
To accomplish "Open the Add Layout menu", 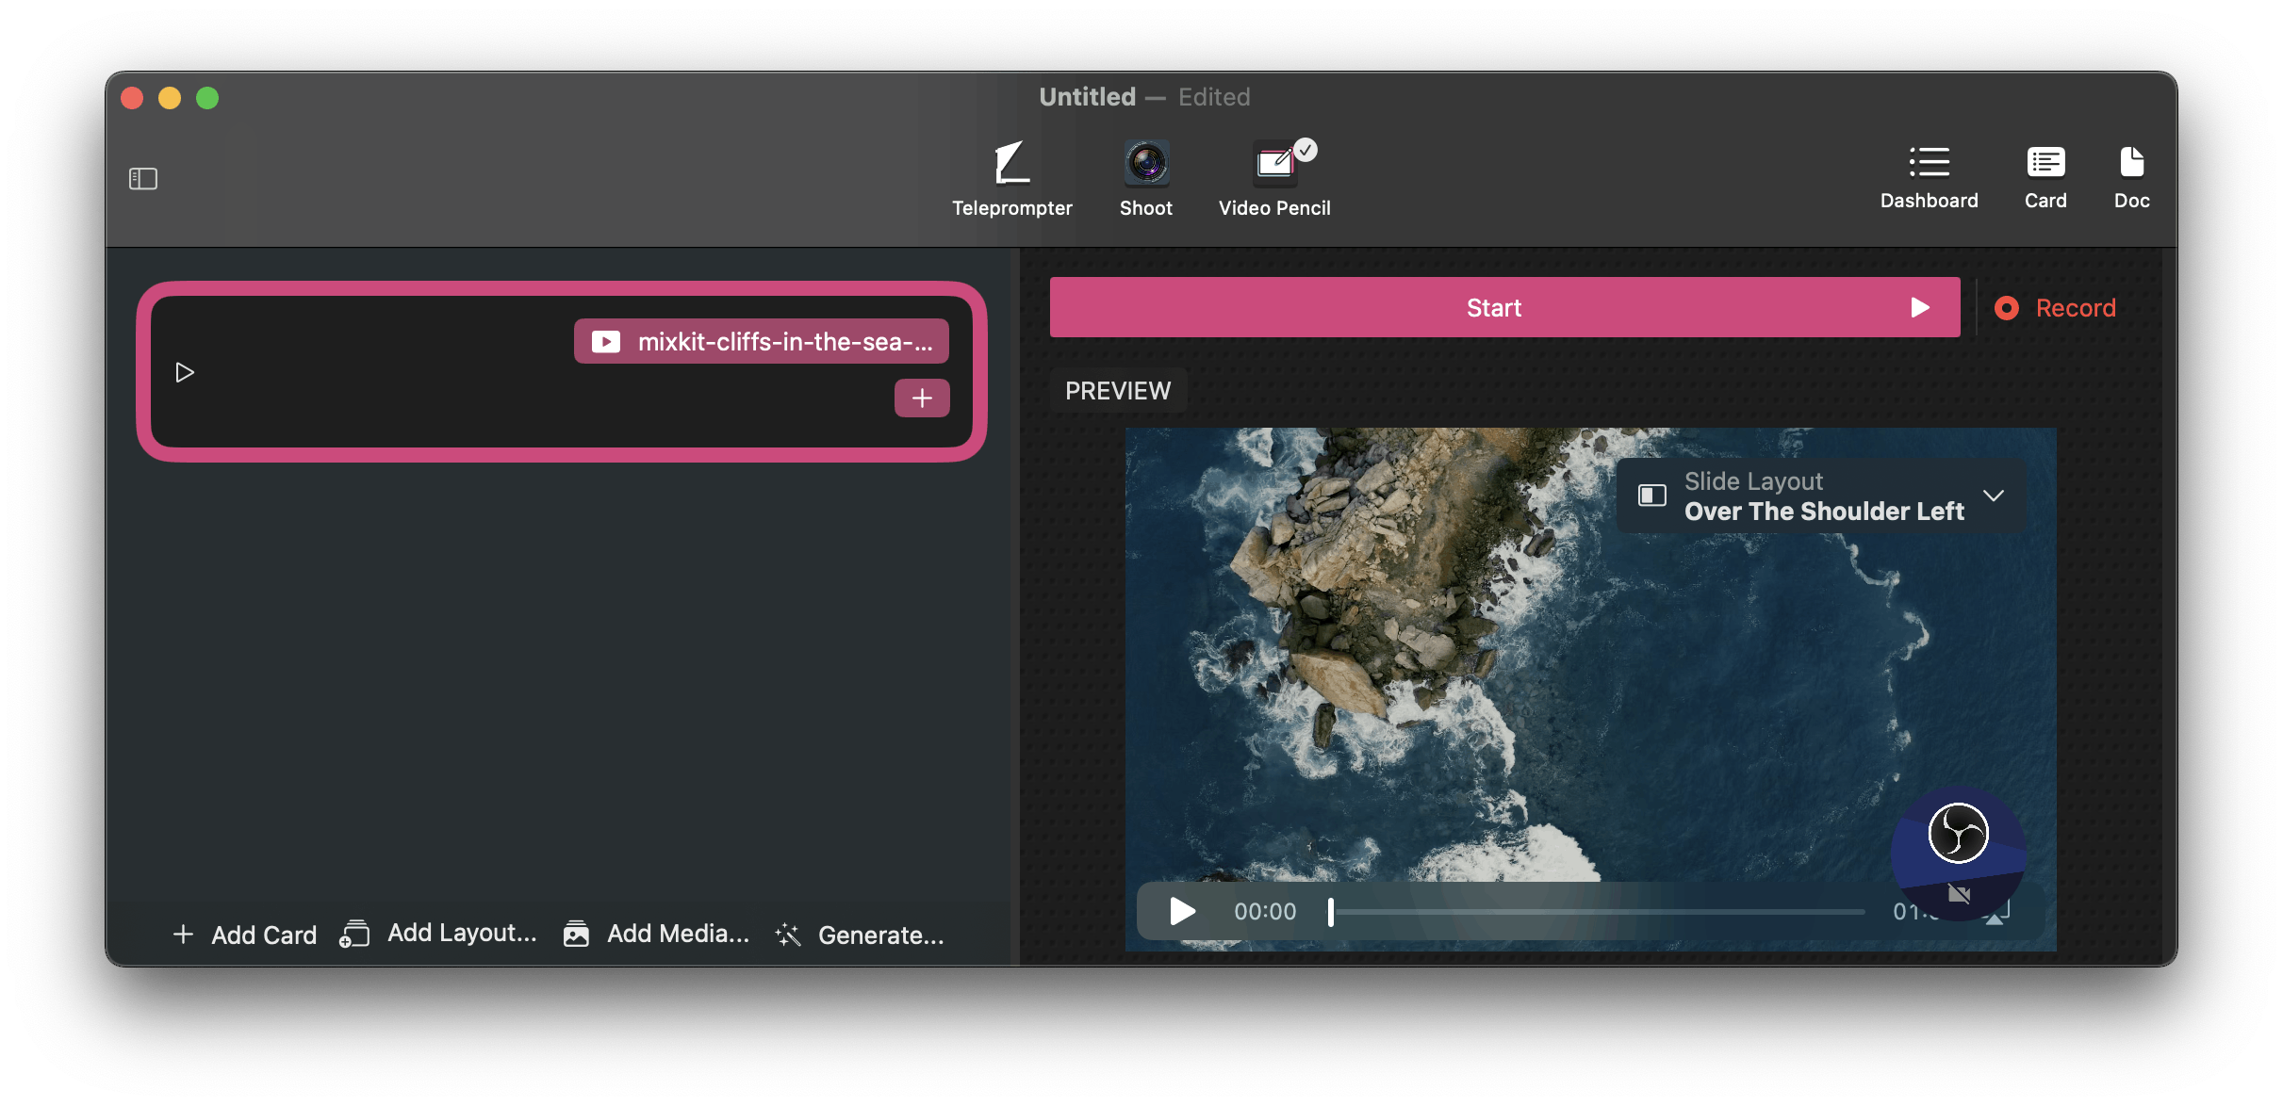I will click(x=438, y=934).
